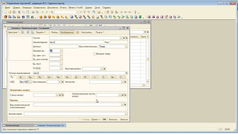Click the clear X button of the Группа field
Screen dimensions: 238x134
[124, 38]
